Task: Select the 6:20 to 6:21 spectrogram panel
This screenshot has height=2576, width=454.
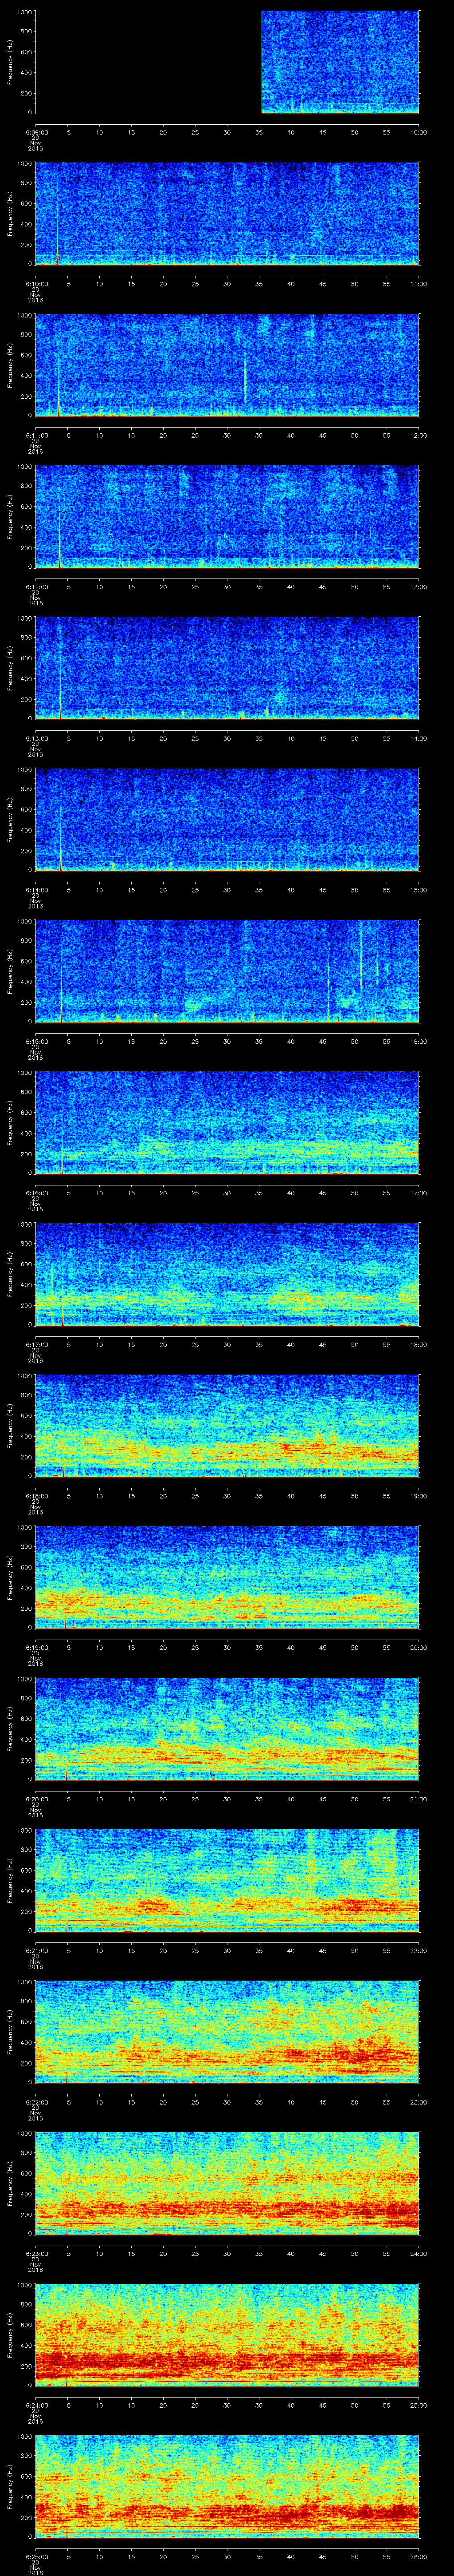Action: coord(227,1729)
